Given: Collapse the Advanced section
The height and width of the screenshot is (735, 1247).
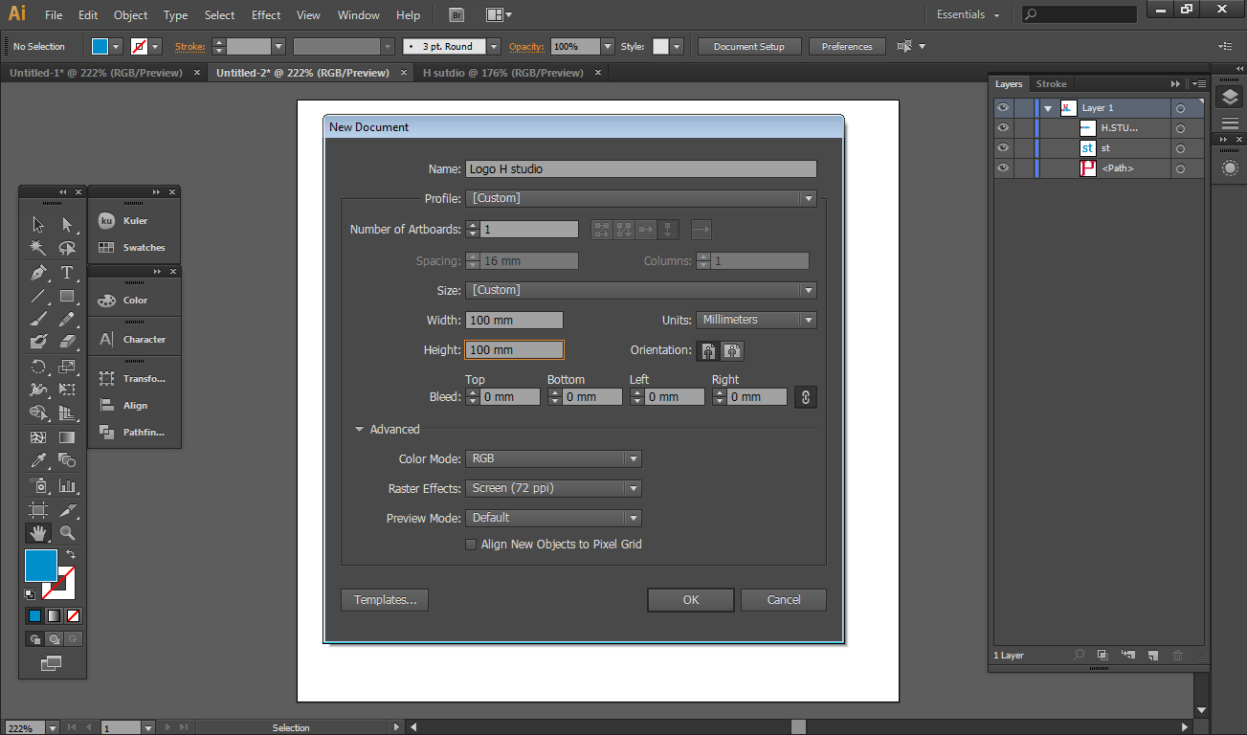Looking at the screenshot, I should tap(360, 430).
